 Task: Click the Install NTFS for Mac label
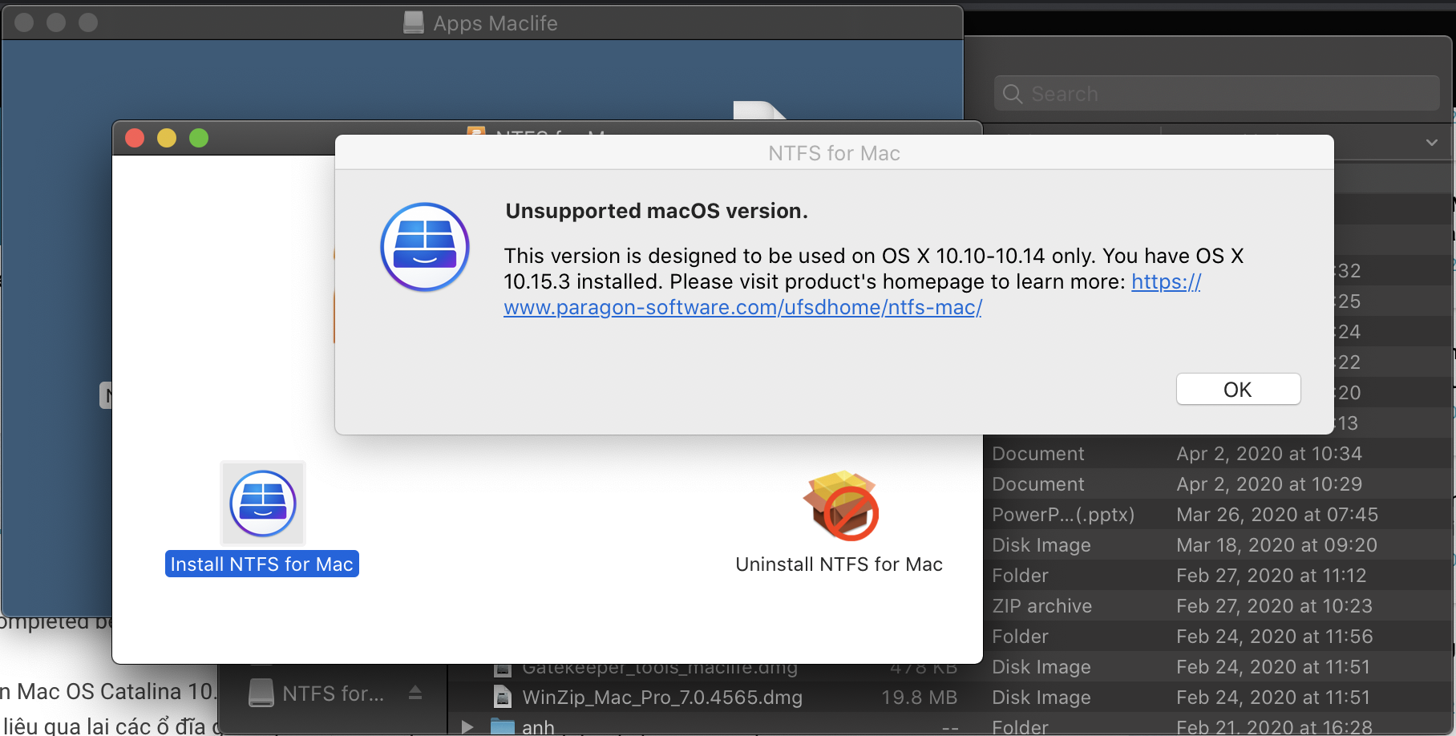262,564
